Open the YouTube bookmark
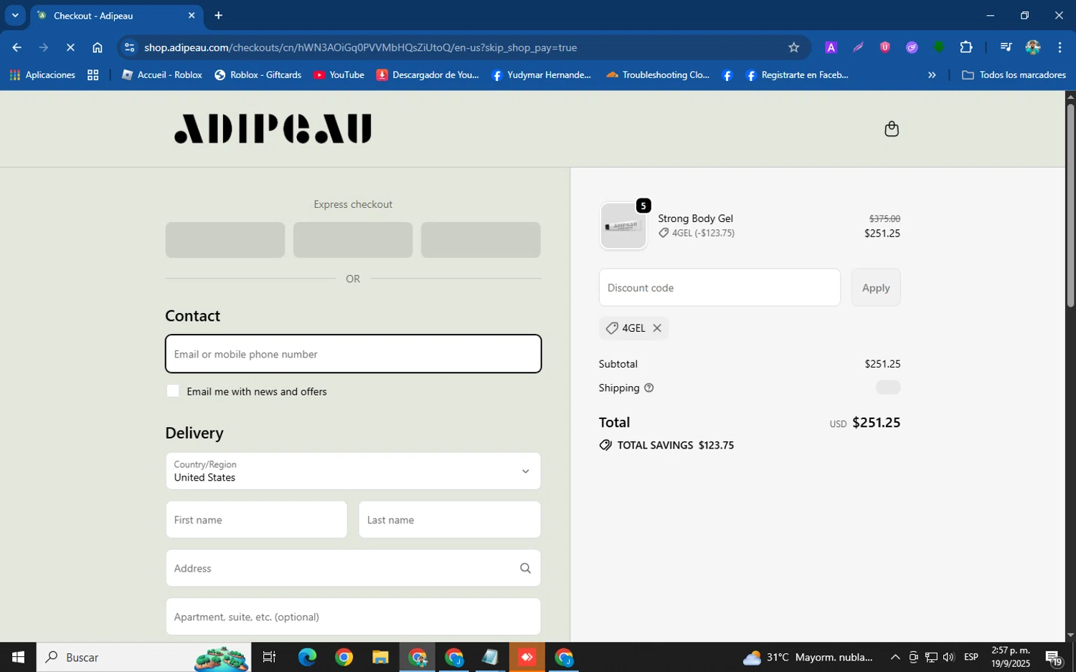The image size is (1076, 672). coord(339,75)
